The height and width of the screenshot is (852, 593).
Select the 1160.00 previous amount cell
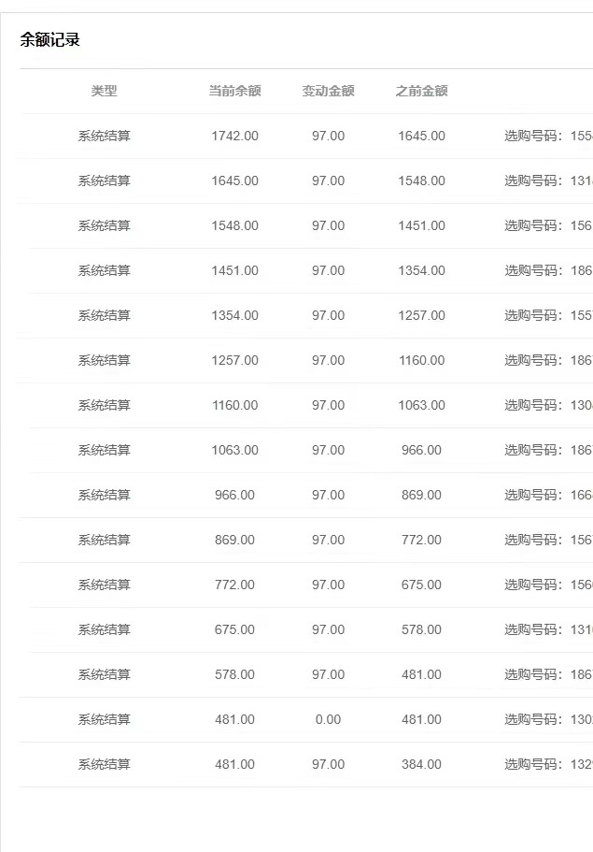click(421, 360)
